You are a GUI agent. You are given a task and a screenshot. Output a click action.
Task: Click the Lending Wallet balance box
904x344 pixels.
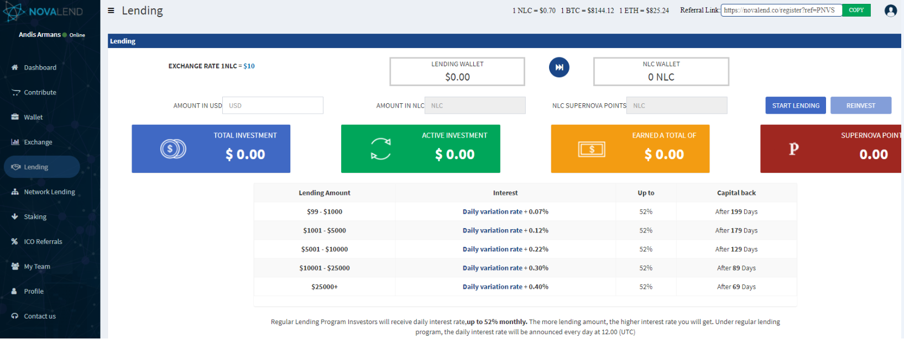point(457,72)
